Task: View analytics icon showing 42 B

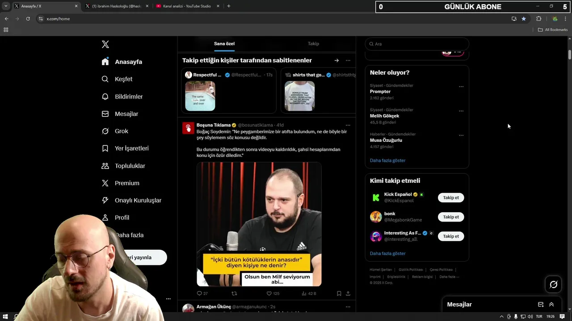Action: [x=304, y=293]
